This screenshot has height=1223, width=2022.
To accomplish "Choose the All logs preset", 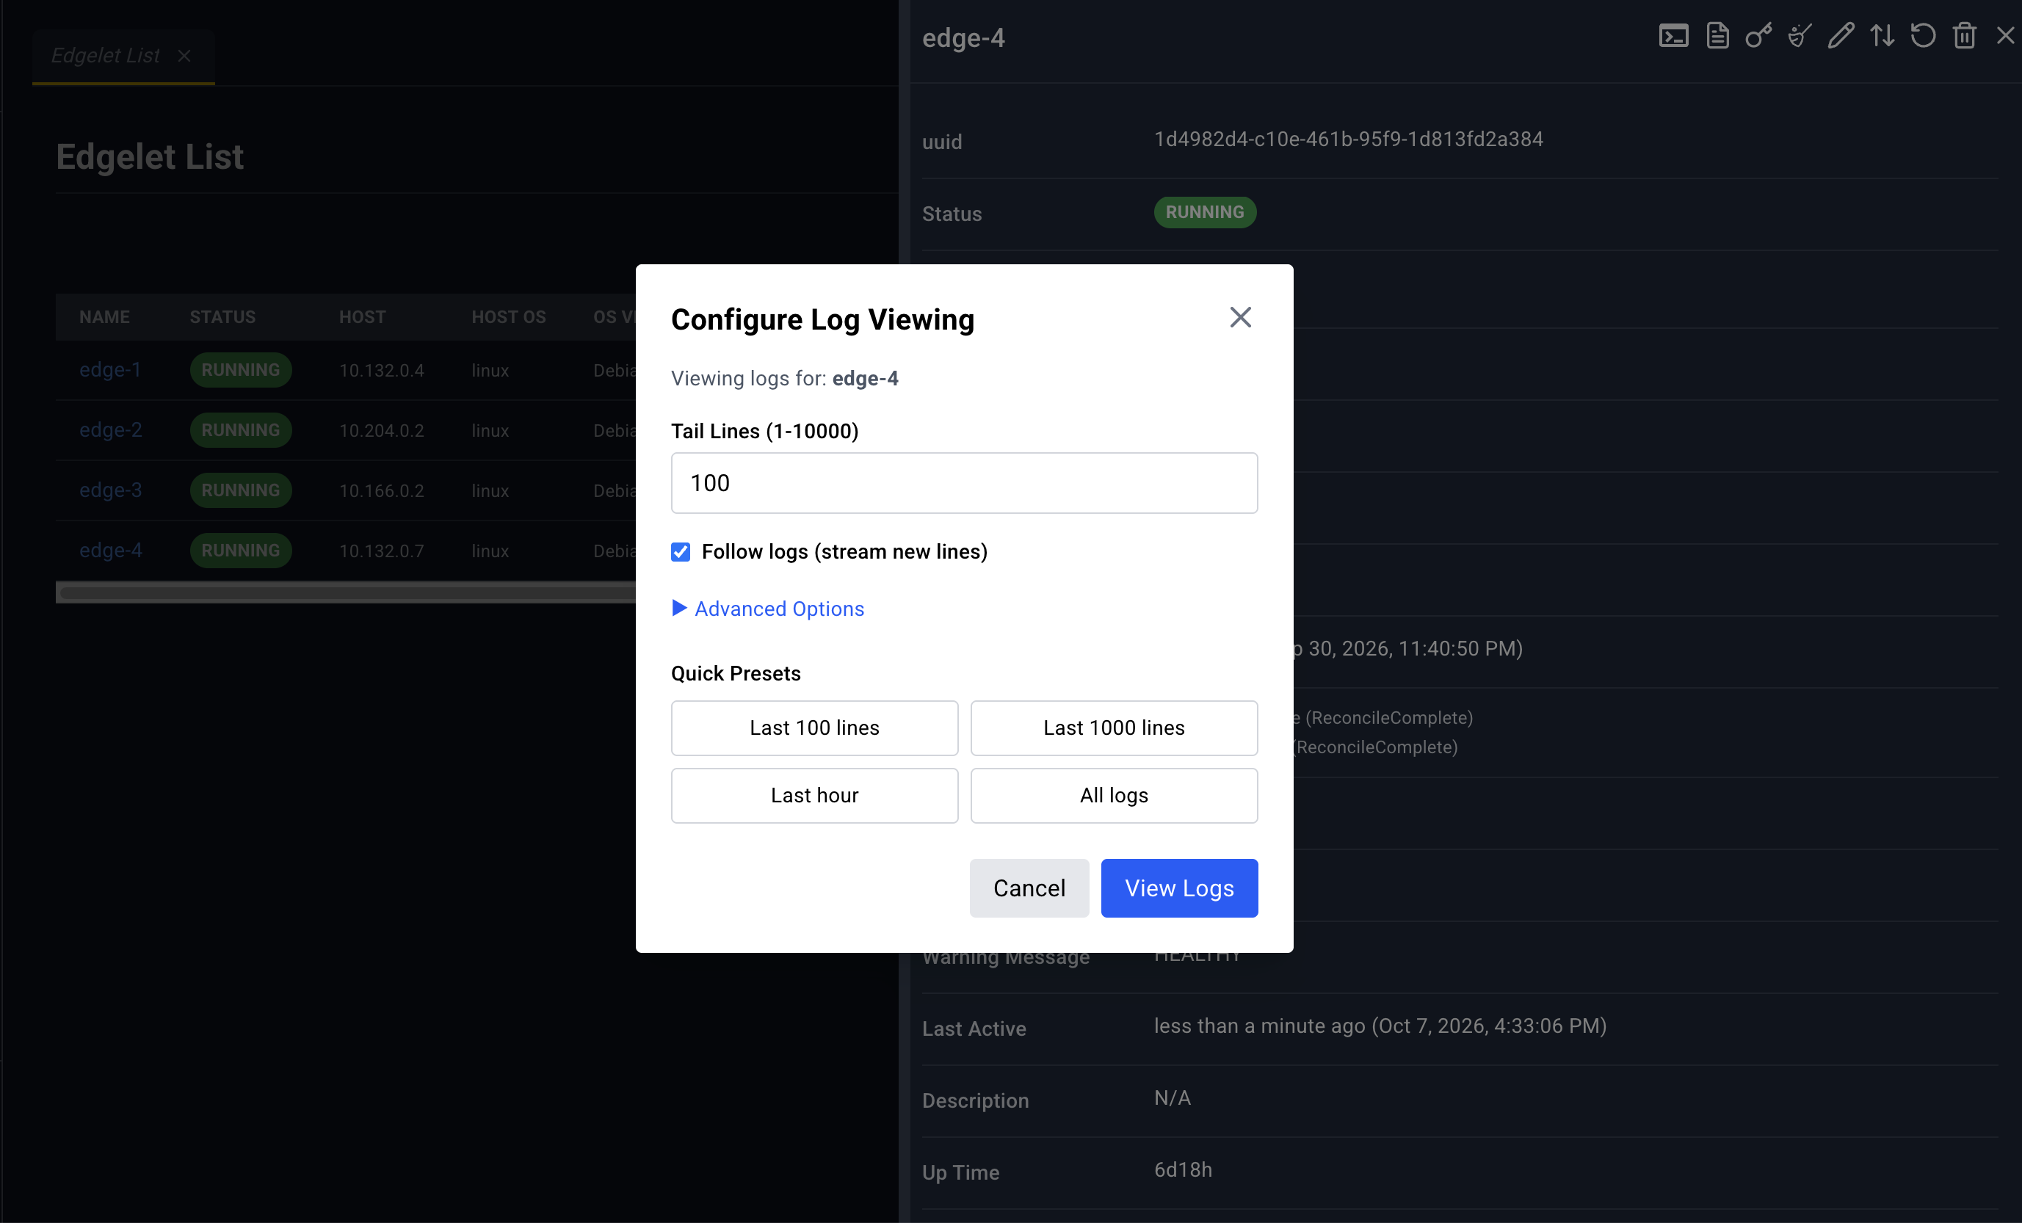I will 1114,796.
